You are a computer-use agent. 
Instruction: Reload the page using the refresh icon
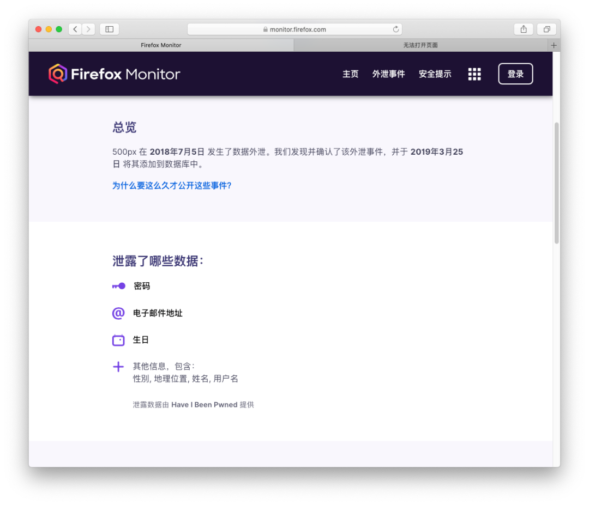[x=395, y=29]
